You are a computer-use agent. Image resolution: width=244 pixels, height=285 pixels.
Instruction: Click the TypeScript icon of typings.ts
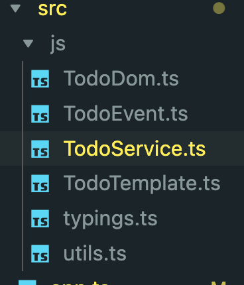40,219
